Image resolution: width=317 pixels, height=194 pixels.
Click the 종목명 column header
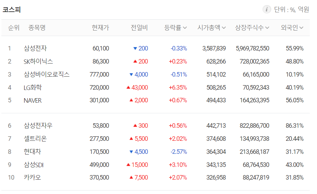(37, 27)
